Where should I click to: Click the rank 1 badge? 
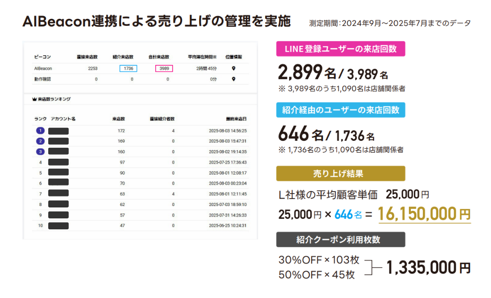pyautogui.click(x=40, y=131)
